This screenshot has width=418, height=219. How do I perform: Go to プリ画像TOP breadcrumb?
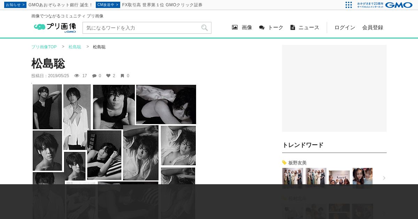click(x=44, y=47)
